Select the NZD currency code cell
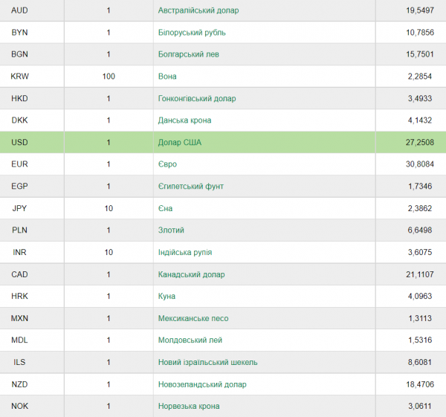Image resolution: width=446 pixels, height=417 pixels. pyautogui.click(x=32, y=384)
